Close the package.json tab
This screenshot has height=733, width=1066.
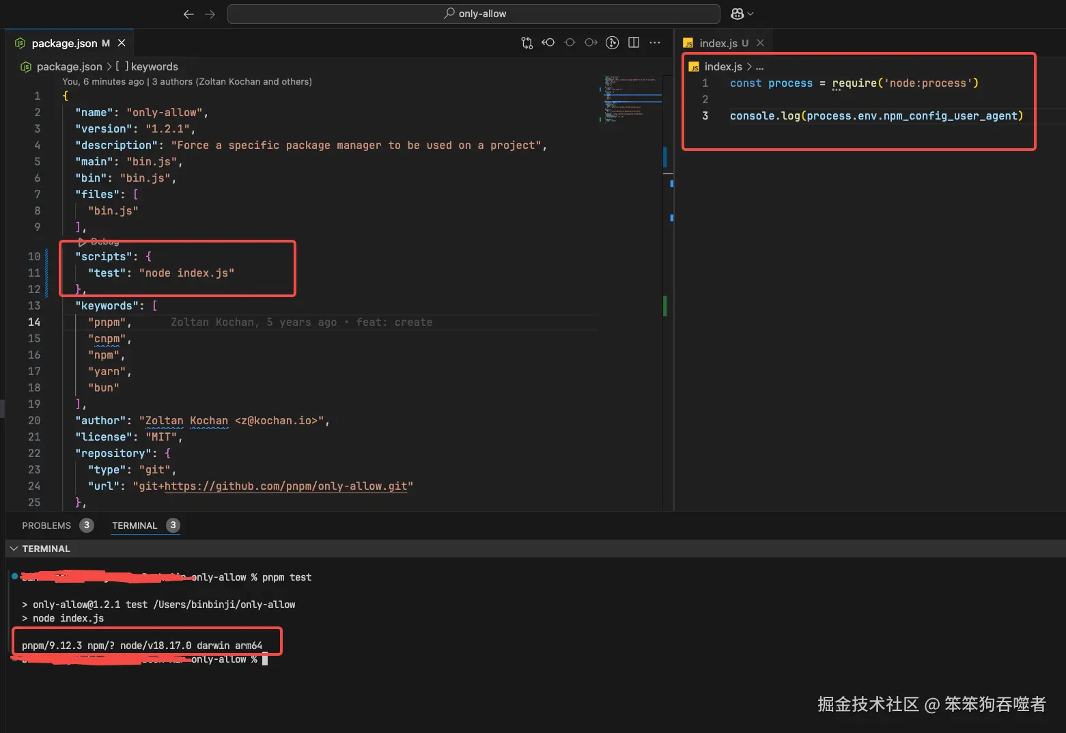point(122,43)
